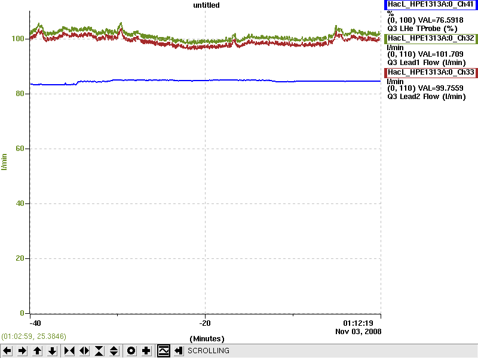Screen dimensions: 478x358
Task: Pan the graph right with the right arrow
Action: [22, 351]
